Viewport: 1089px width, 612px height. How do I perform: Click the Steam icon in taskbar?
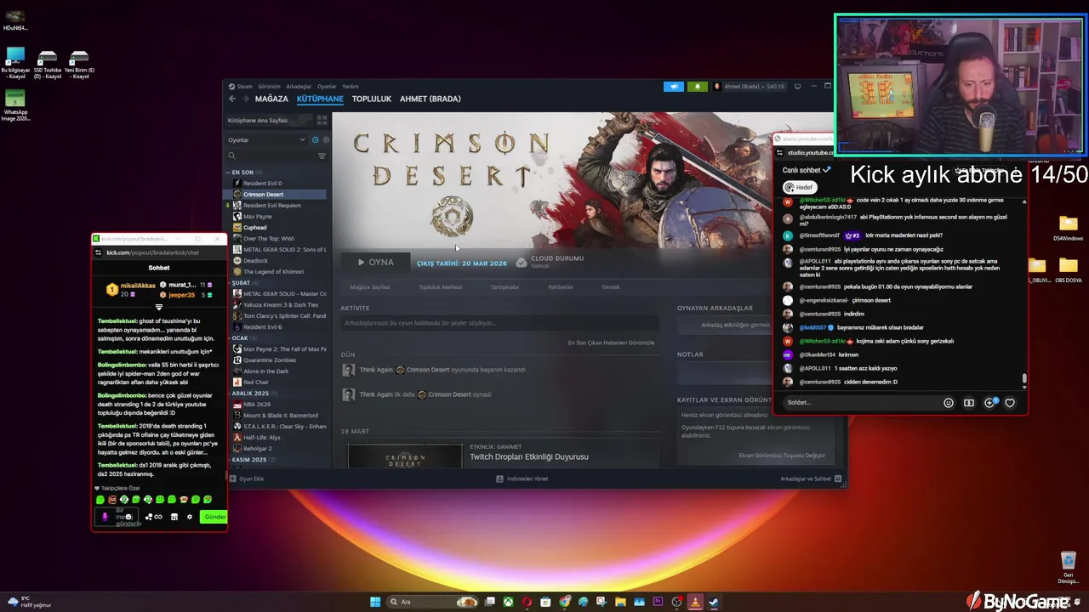coord(714,602)
